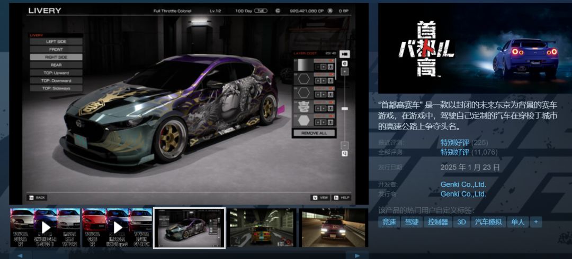Click the '920,421,080 CP' balance text
This screenshot has height=259, width=572.
click(307, 11)
